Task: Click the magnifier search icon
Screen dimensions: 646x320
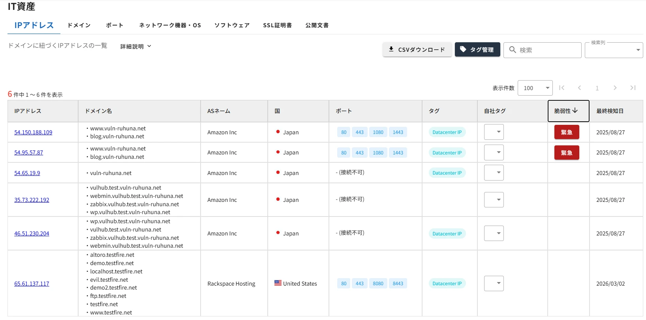Action: [x=513, y=50]
